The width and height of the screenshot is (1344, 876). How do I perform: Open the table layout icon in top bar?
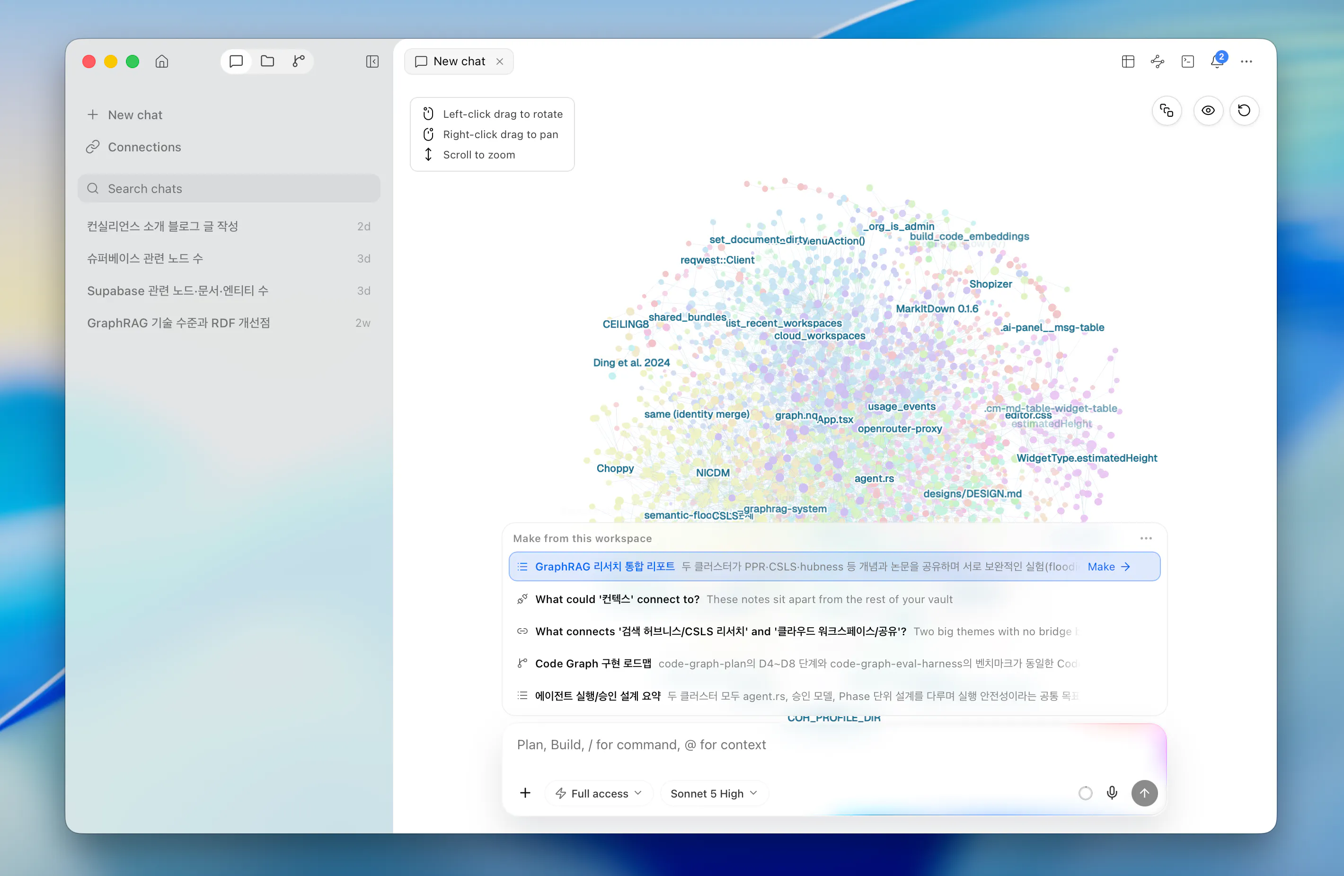(x=1128, y=61)
